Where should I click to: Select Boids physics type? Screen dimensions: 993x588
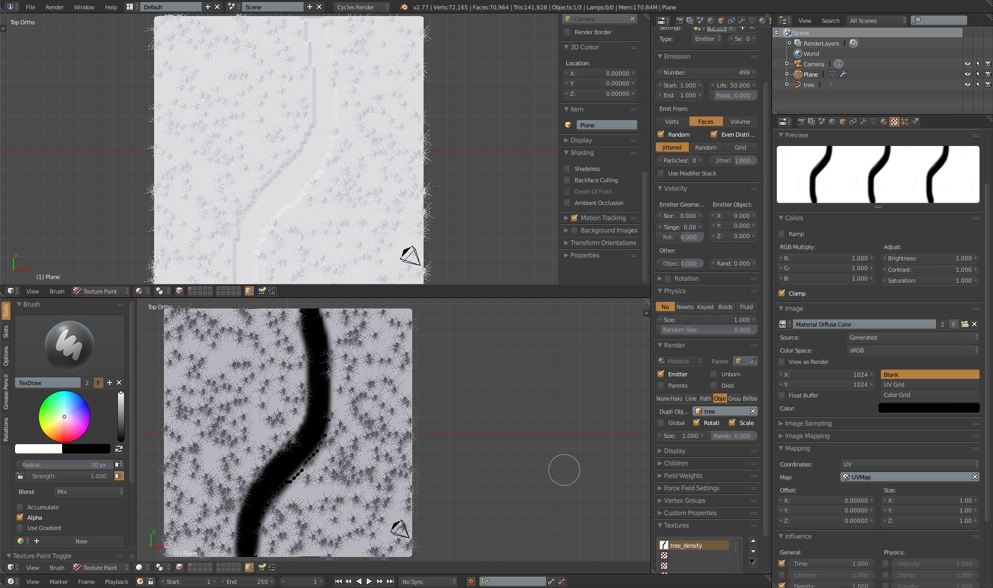725,306
